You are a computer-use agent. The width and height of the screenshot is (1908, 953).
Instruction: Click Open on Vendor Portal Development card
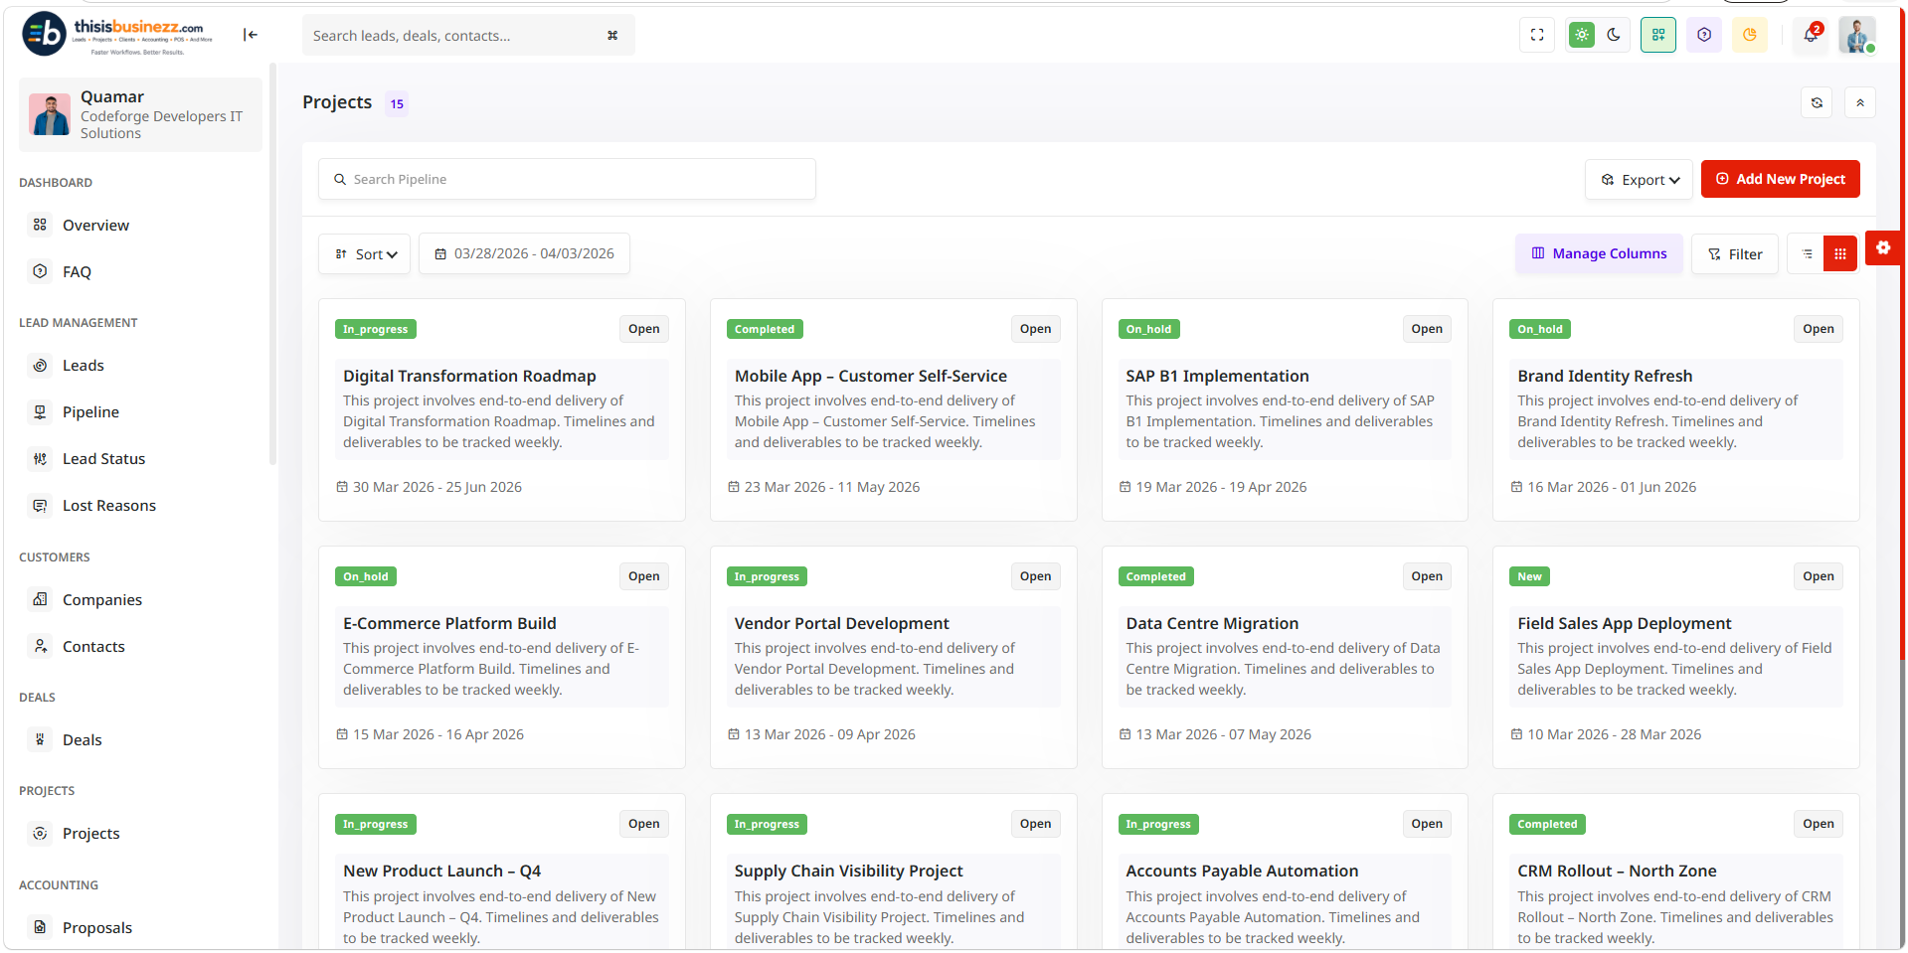(x=1035, y=576)
